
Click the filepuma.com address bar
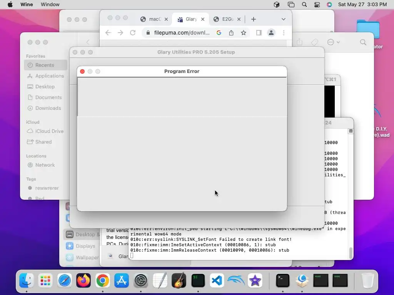point(182,33)
